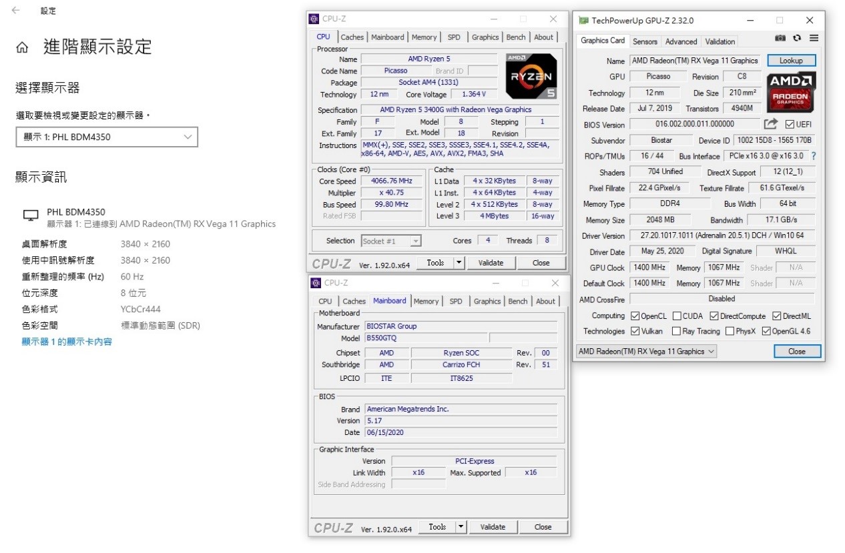Click the Bandwidth value 17.1 GB/s
845x553 pixels.
coord(781,220)
